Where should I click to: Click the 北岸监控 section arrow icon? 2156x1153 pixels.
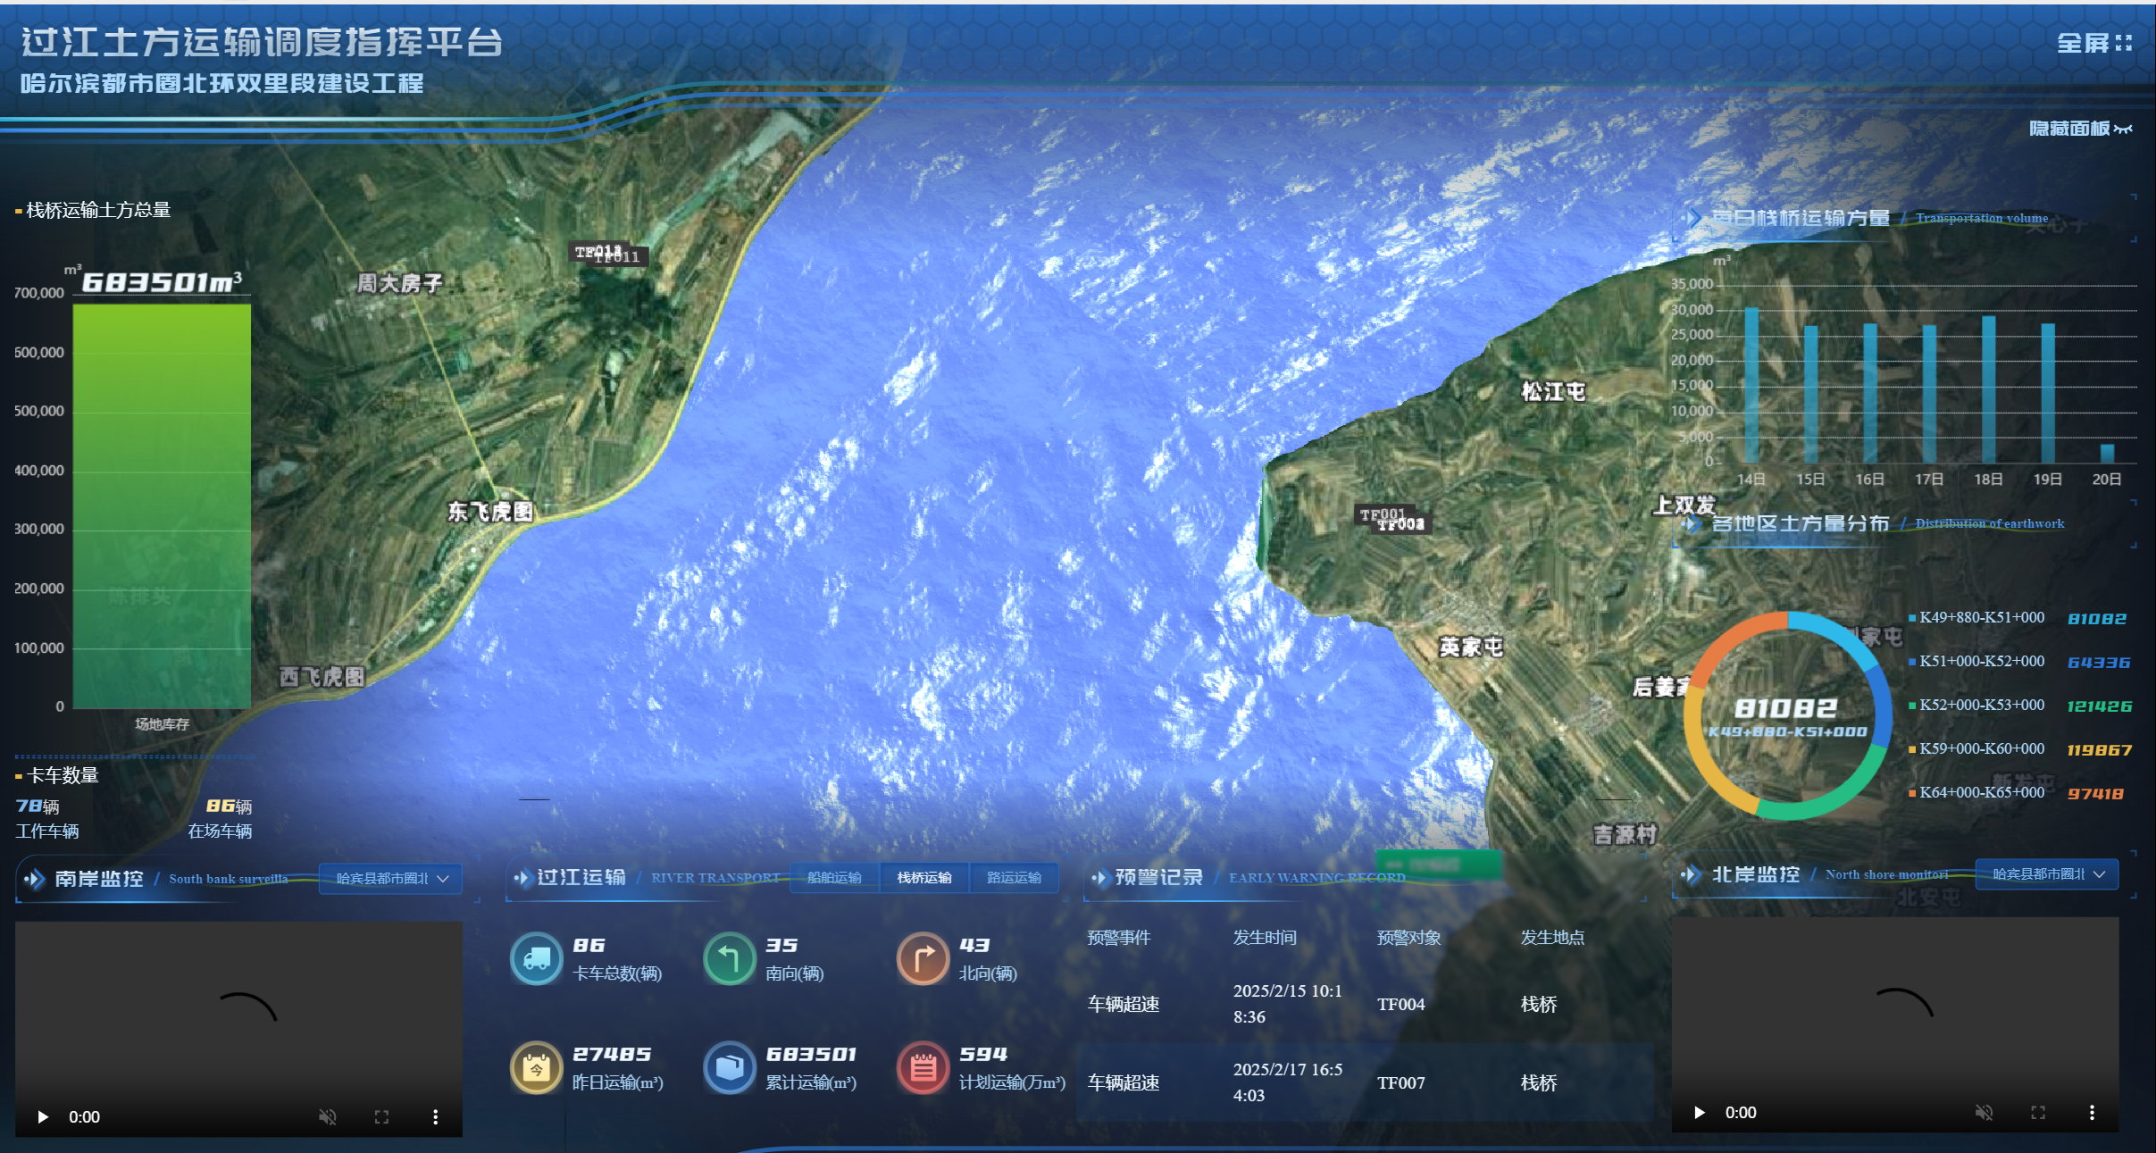[x=1690, y=875]
